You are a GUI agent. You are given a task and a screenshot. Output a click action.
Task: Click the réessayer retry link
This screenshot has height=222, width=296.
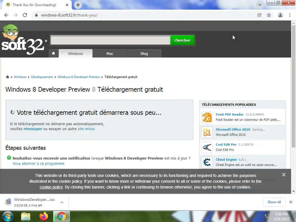33,129
